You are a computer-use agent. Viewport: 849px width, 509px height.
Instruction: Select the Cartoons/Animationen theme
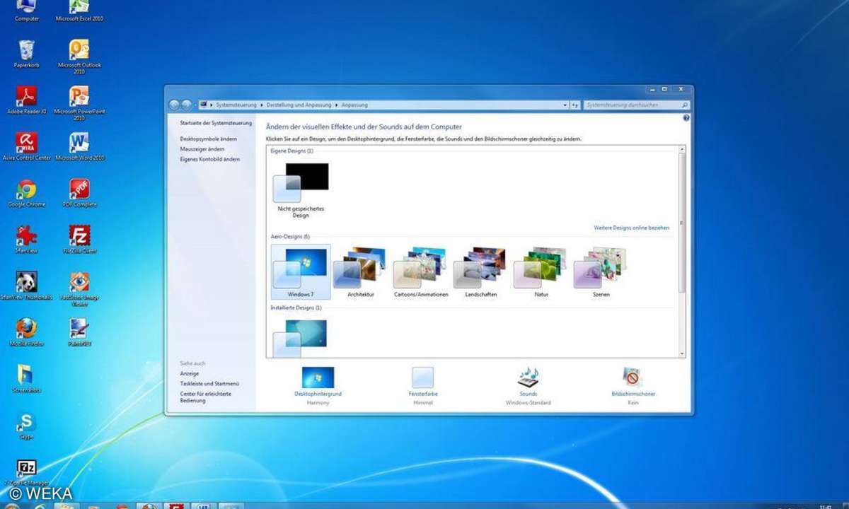pyautogui.click(x=421, y=272)
